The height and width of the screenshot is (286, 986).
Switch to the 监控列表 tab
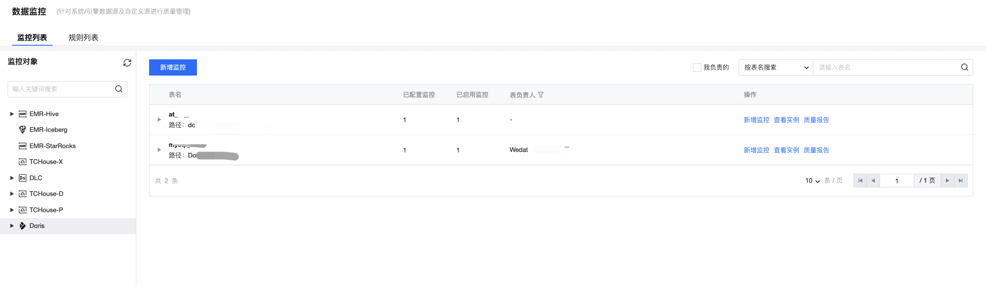click(x=32, y=38)
